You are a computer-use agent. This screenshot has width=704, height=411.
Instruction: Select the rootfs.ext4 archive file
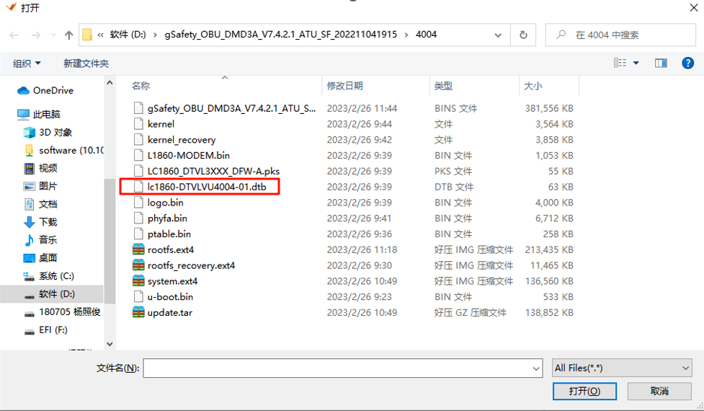(170, 249)
